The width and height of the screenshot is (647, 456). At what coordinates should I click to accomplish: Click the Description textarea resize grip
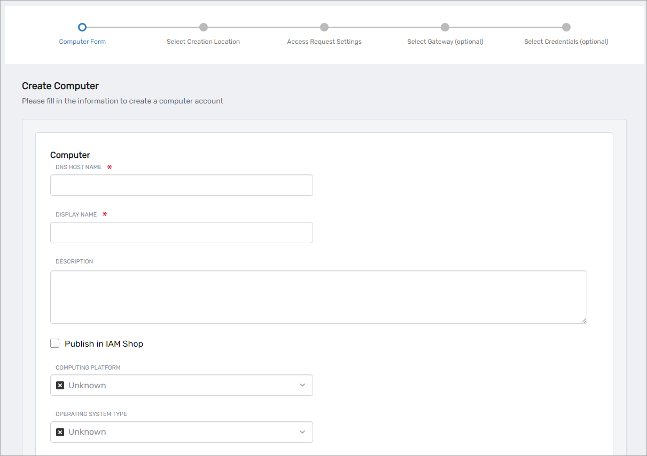pyautogui.click(x=584, y=321)
